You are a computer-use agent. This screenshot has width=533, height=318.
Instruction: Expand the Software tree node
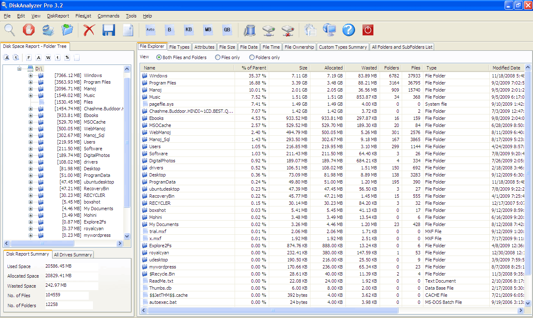30,149
